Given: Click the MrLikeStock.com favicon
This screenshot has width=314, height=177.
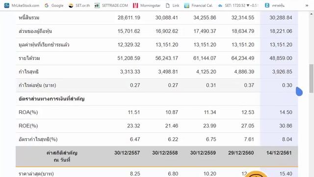Looking at the screenshot, I should tap(6, 5).
